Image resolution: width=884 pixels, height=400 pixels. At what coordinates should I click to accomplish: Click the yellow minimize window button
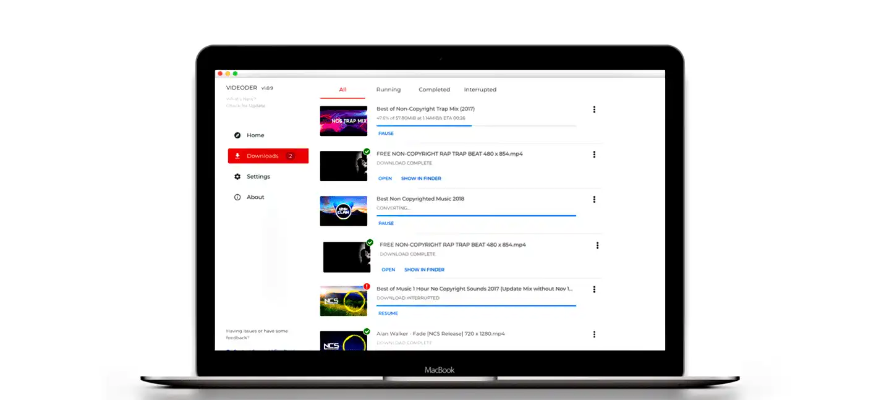click(x=227, y=74)
